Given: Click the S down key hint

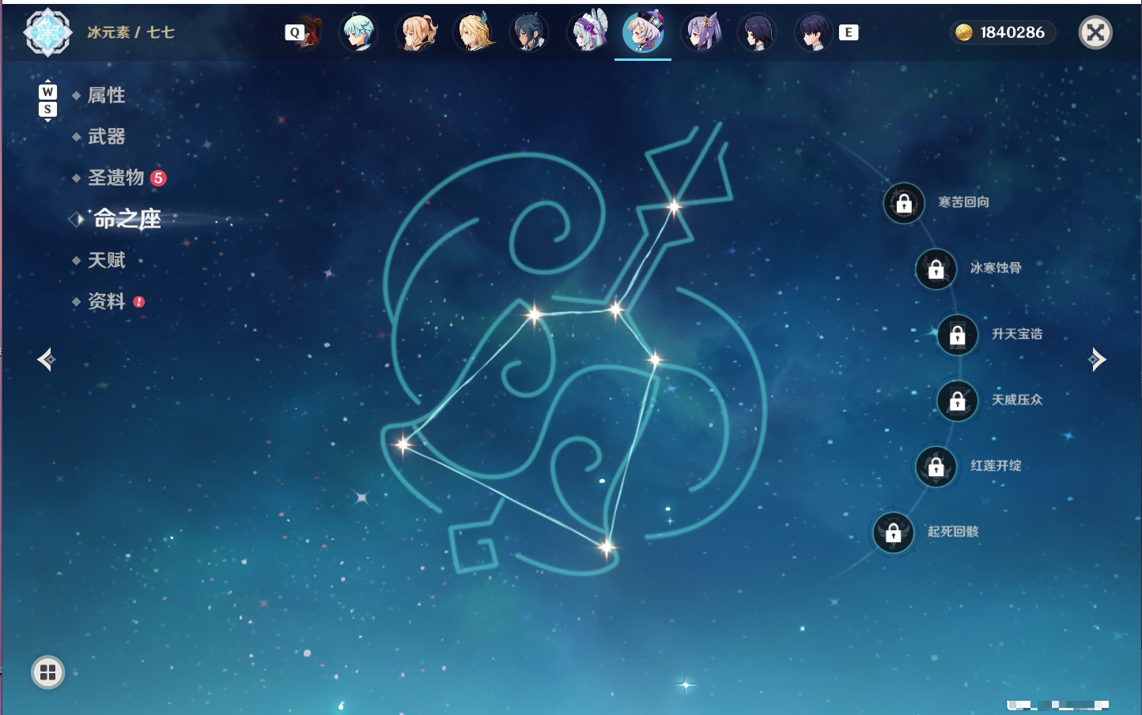Looking at the screenshot, I should pyautogui.click(x=47, y=109).
